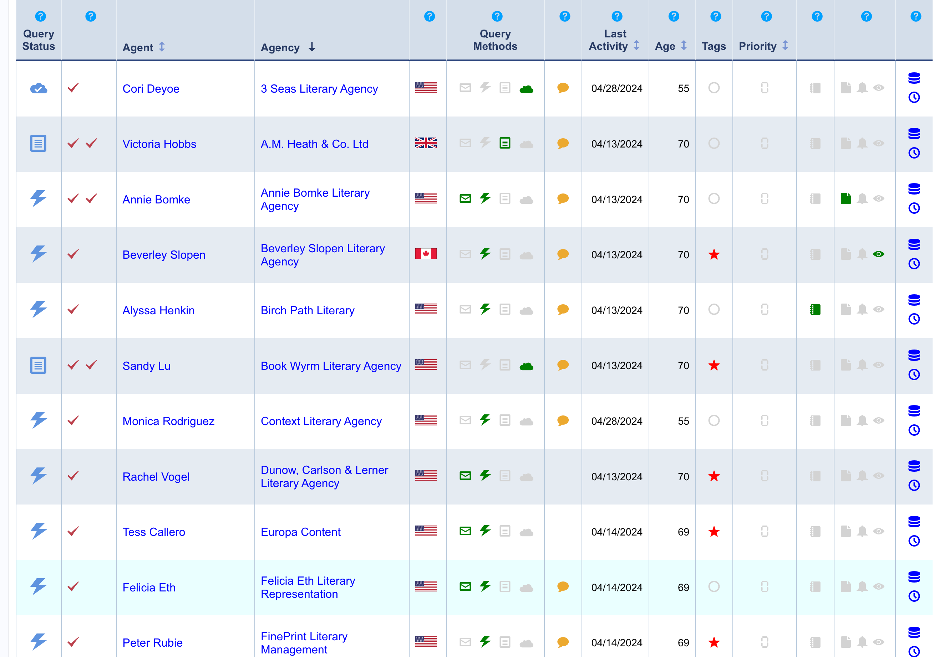Click the Query Status column header
This screenshot has height=657, width=939.
pos(39,40)
